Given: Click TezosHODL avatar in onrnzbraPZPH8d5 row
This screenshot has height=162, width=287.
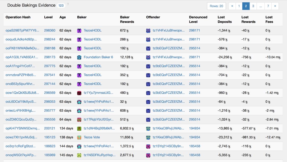Looking at the screenshot, I should point(79,75).
